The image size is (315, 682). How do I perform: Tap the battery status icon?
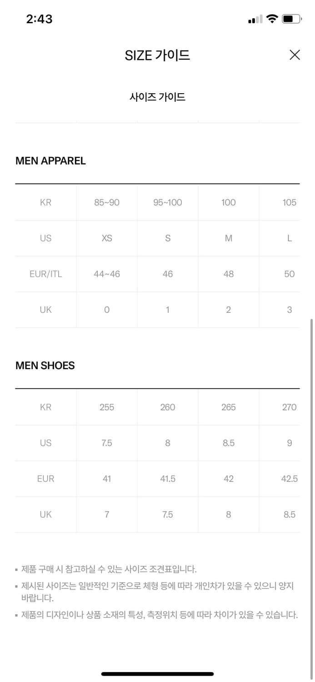[x=291, y=19]
